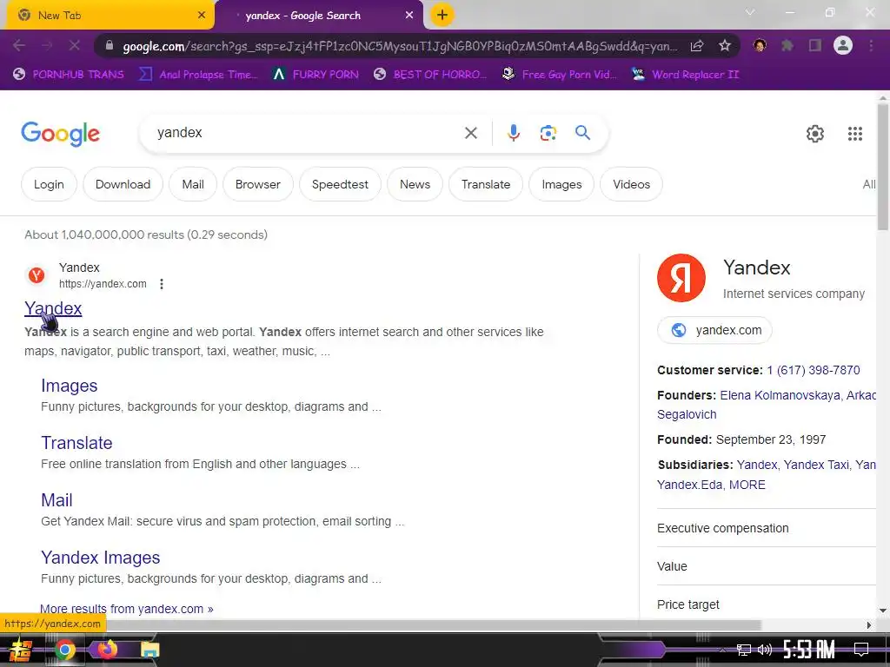Image resolution: width=890 pixels, height=667 pixels.
Task: Call customer service number link
Action: click(x=814, y=370)
